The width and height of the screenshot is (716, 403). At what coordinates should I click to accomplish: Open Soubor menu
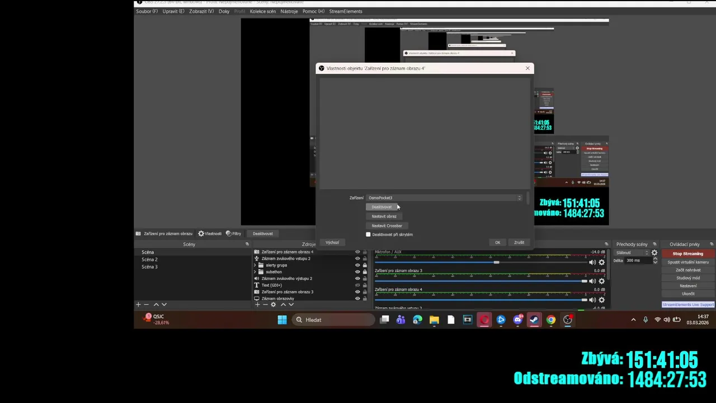pos(147,11)
